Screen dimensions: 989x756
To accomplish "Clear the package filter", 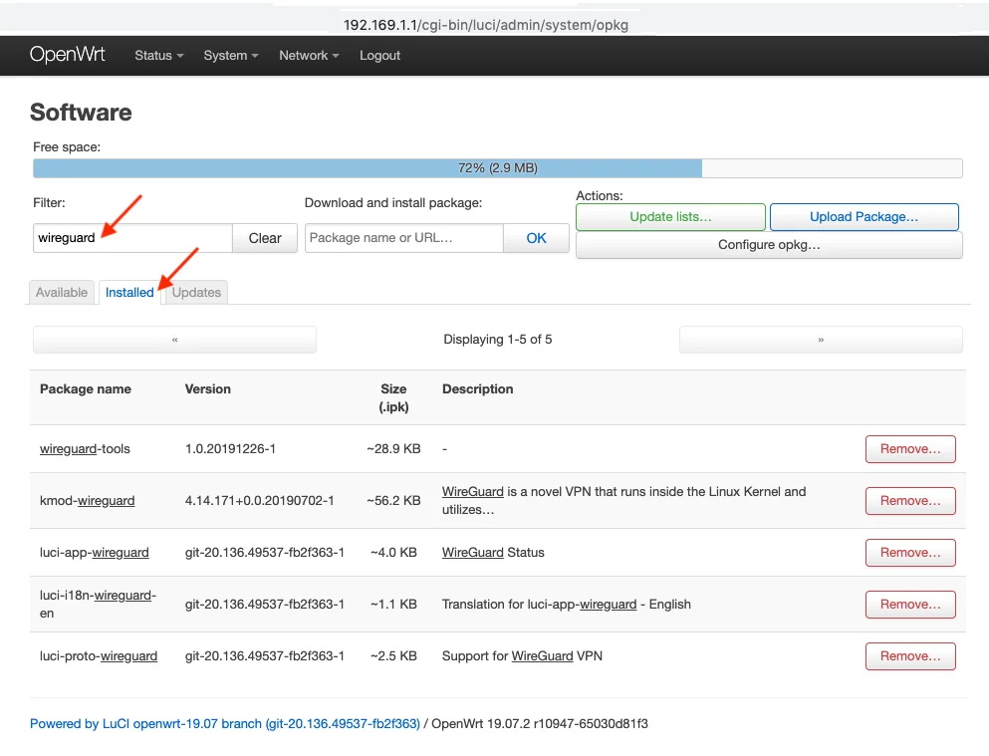I will 265,238.
